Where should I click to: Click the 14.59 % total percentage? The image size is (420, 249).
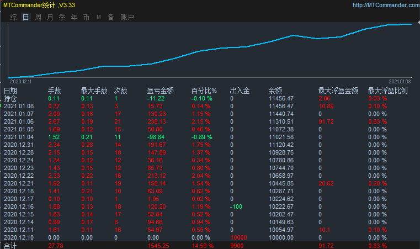(203, 246)
